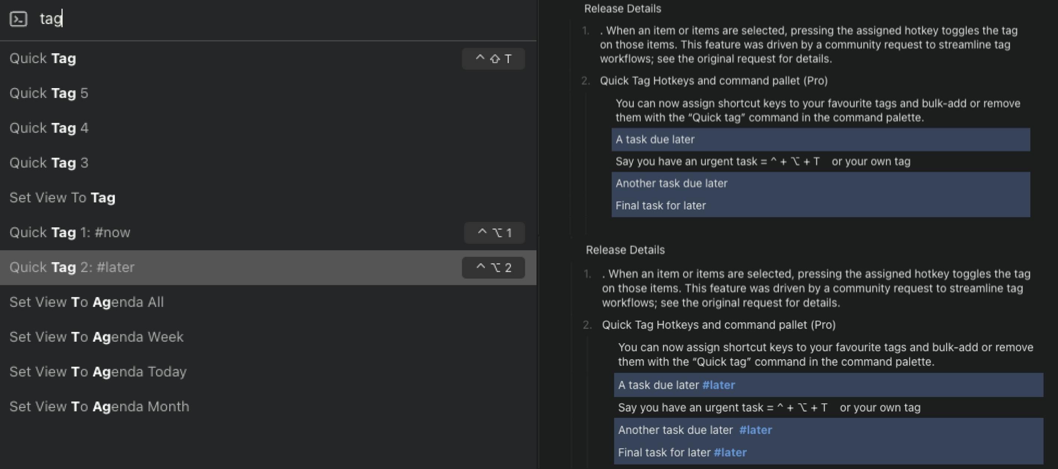Image resolution: width=1058 pixels, height=469 pixels.
Task: Select the Quick Tag command
Action: coord(43,58)
